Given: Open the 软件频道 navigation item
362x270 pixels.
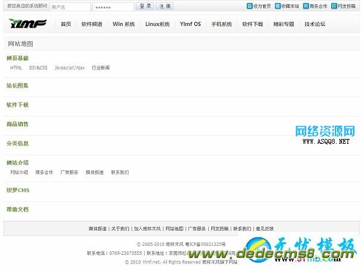Looking at the screenshot, I should point(92,25).
